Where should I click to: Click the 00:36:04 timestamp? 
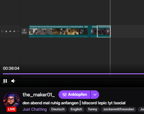pos(11,69)
